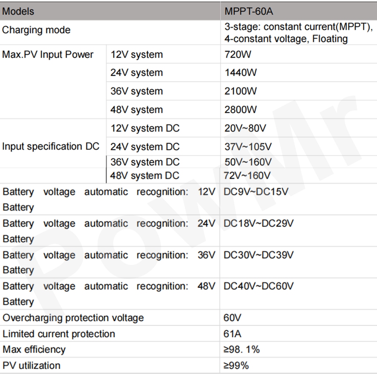Viewport: 377px width, 377px height.
Task: Select the 20V~80V input range
Action: tap(245, 128)
